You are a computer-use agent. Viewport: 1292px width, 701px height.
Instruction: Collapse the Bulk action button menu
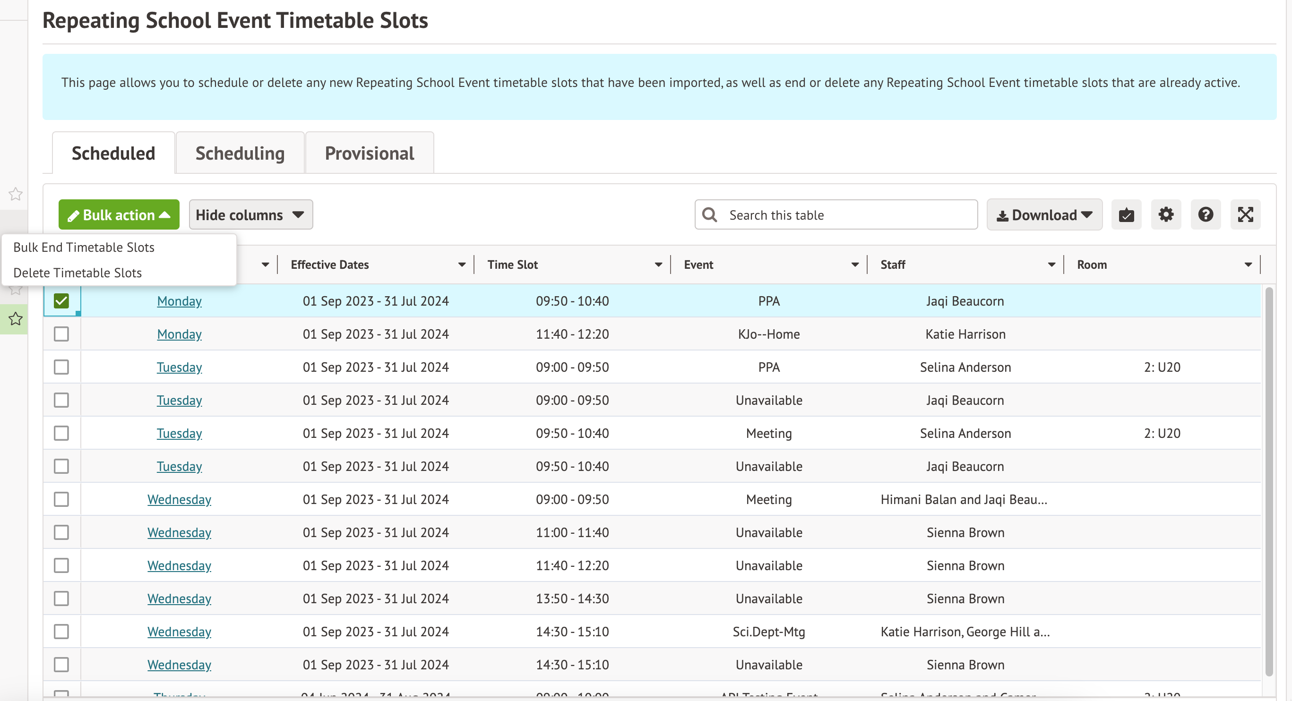tap(119, 215)
